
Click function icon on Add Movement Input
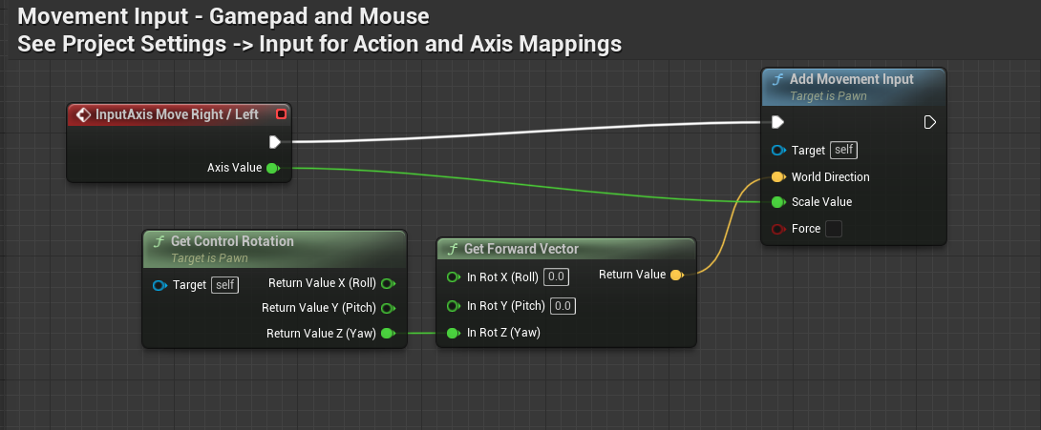point(778,79)
